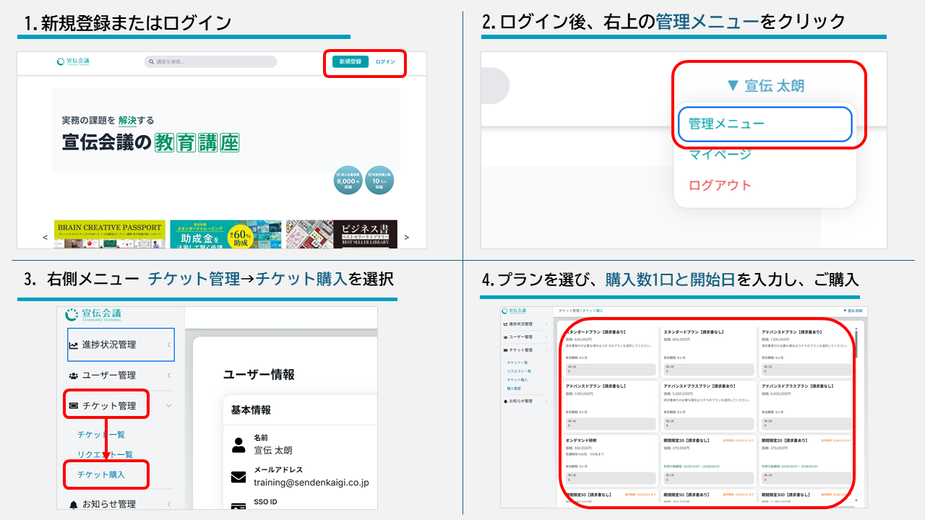
Task: Click the 進捗状況管理 icon in step 4 sidebar
Action: pos(505,324)
